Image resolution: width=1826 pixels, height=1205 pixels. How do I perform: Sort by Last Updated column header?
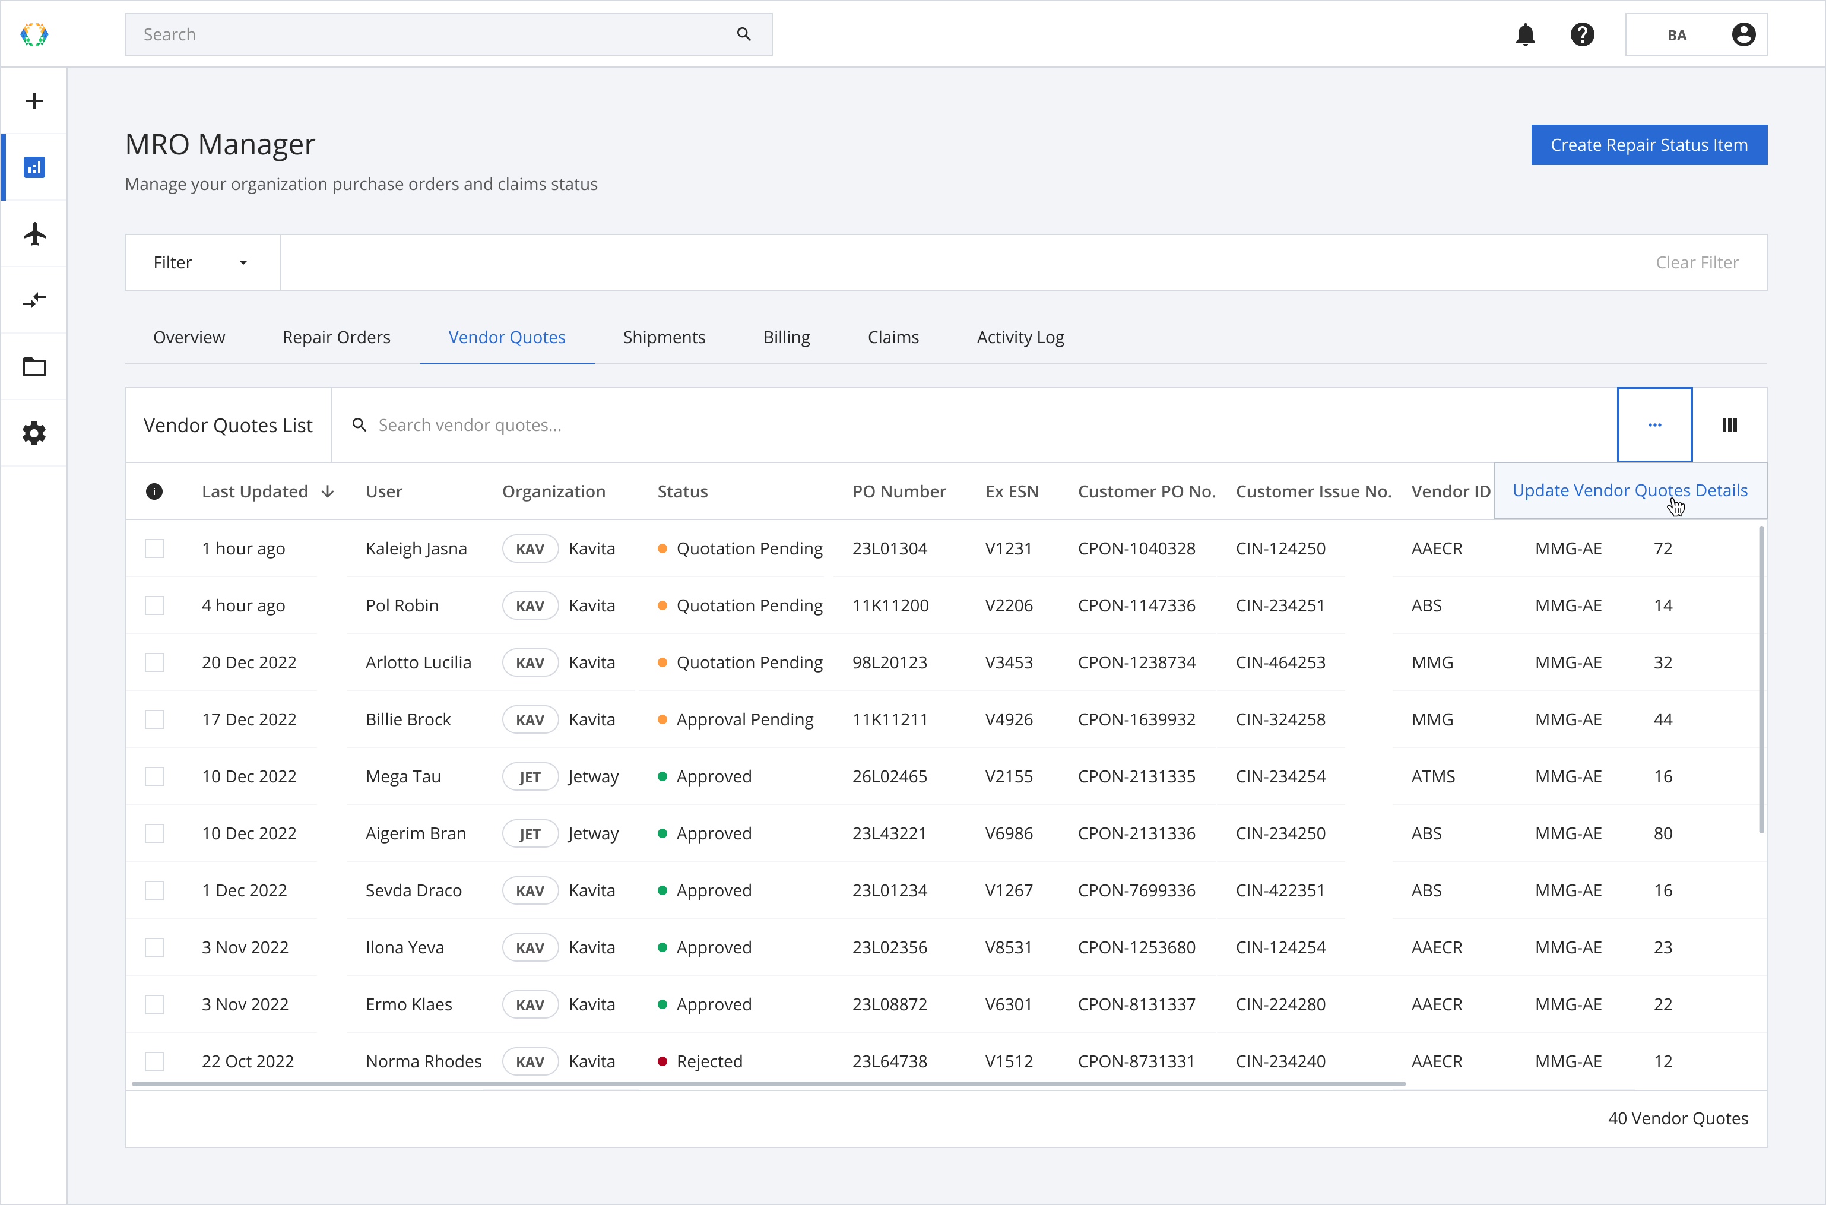pyautogui.click(x=255, y=492)
